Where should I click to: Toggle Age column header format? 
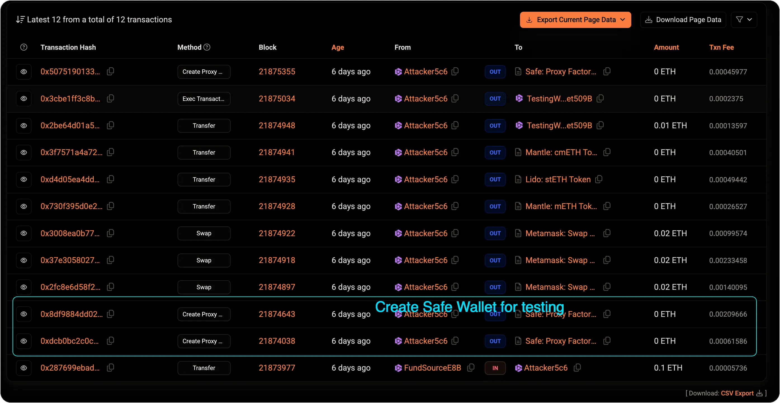point(338,47)
